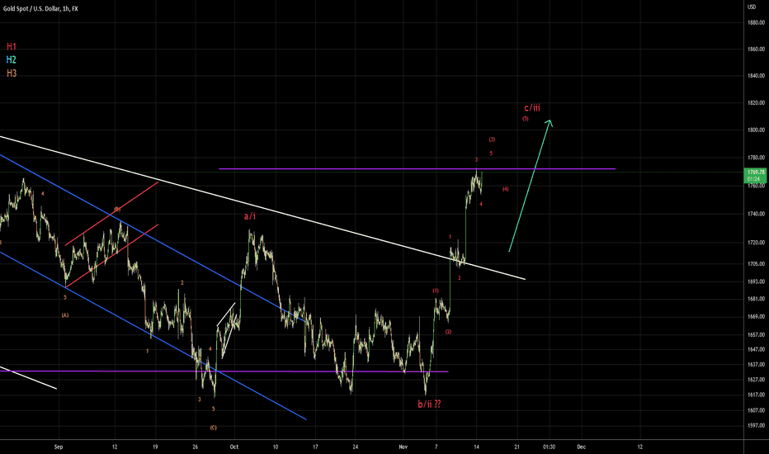Click the 1860.00 price axis value
Screen dimensions: 769x454
(757, 49)
